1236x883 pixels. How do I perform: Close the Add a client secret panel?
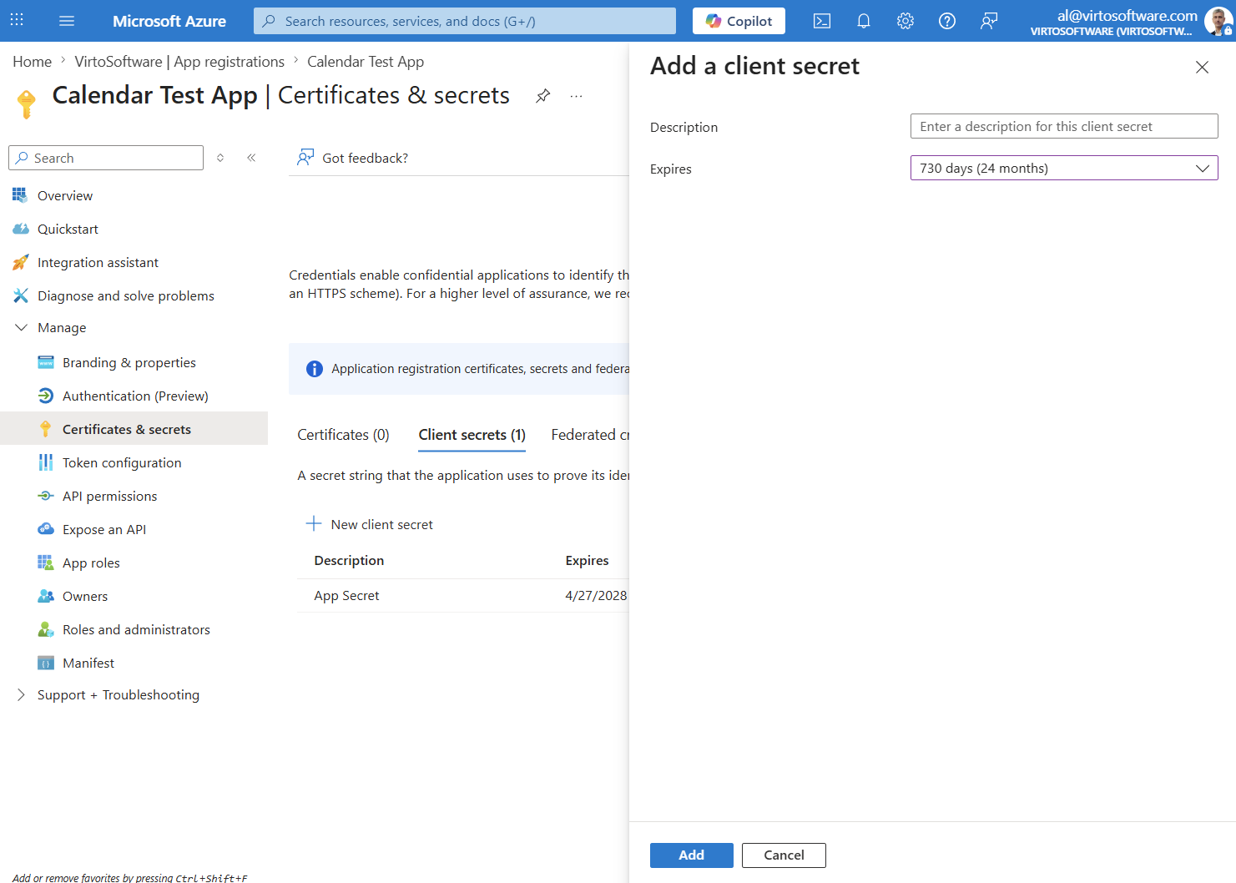coord(1202,67)
